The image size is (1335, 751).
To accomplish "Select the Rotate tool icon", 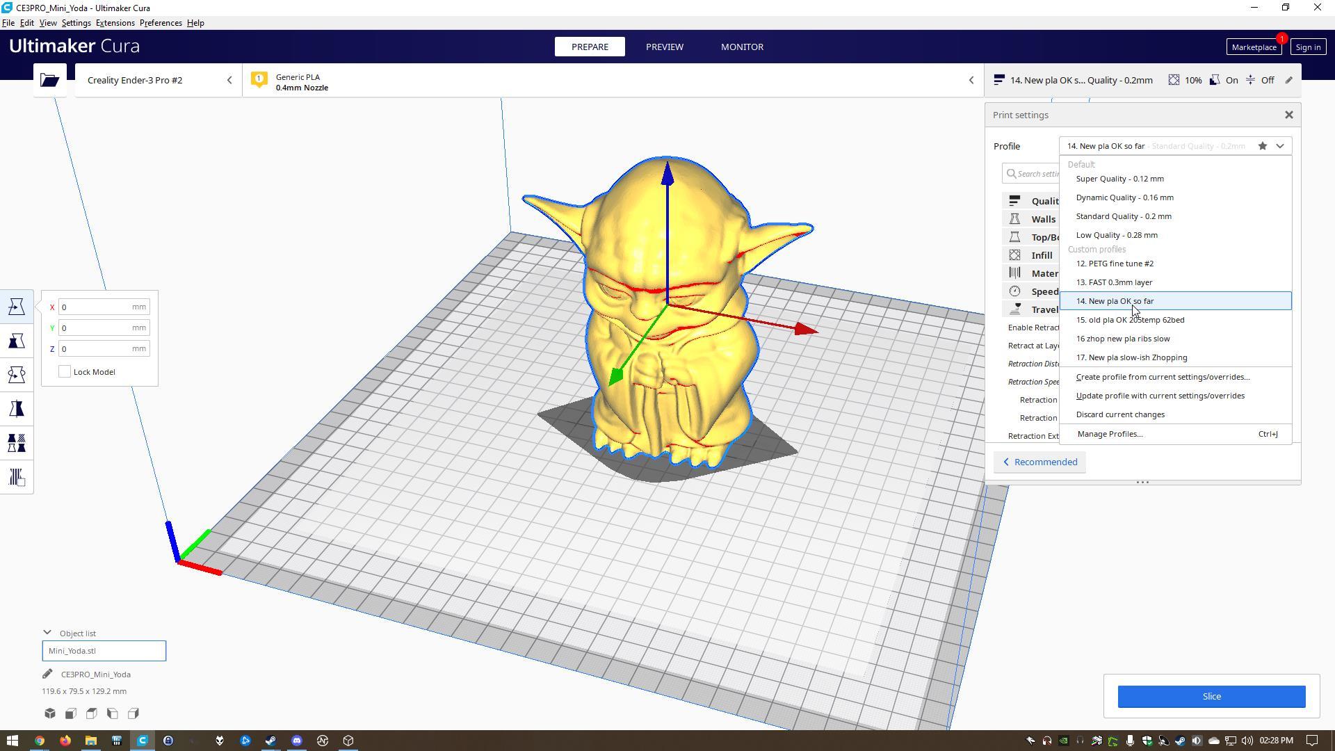I will tap(17, 375).
